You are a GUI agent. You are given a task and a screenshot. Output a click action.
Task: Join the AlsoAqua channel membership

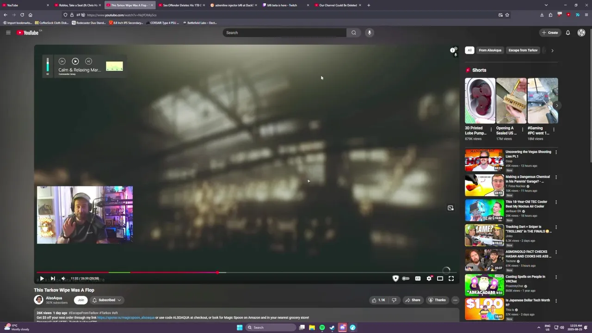click(81, 300)
